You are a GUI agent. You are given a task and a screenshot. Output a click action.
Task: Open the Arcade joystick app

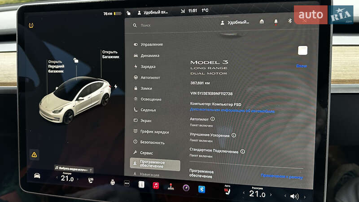171,187
